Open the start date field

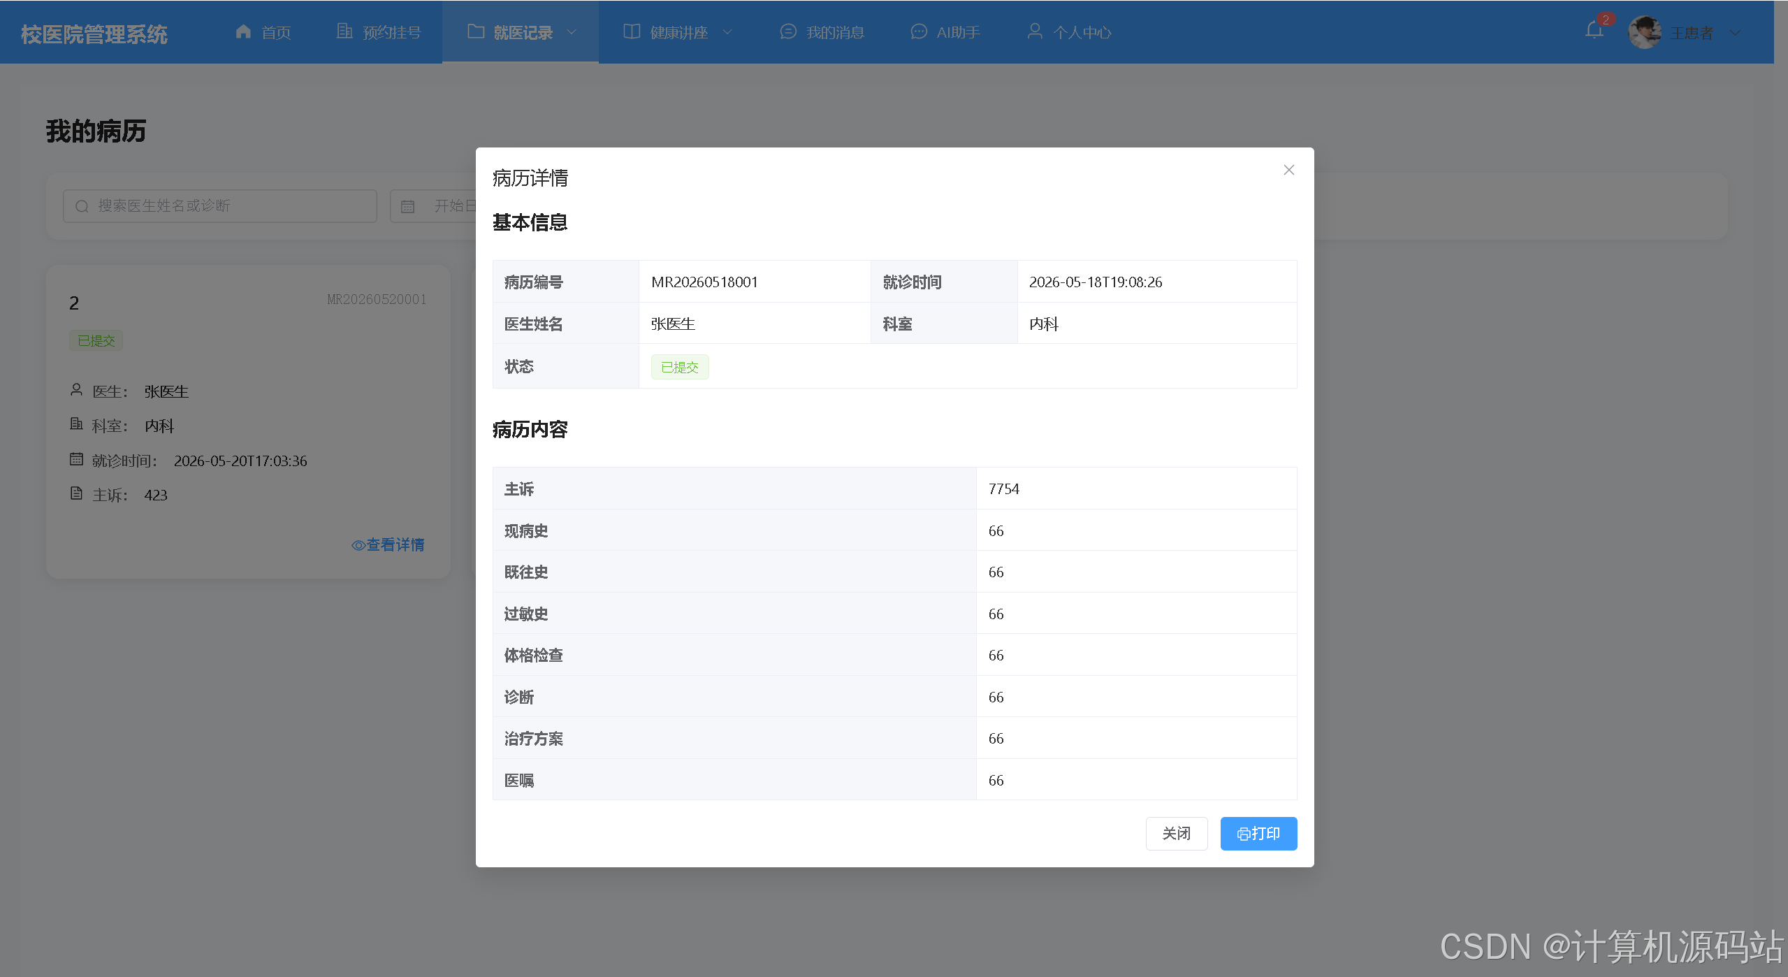454,206
